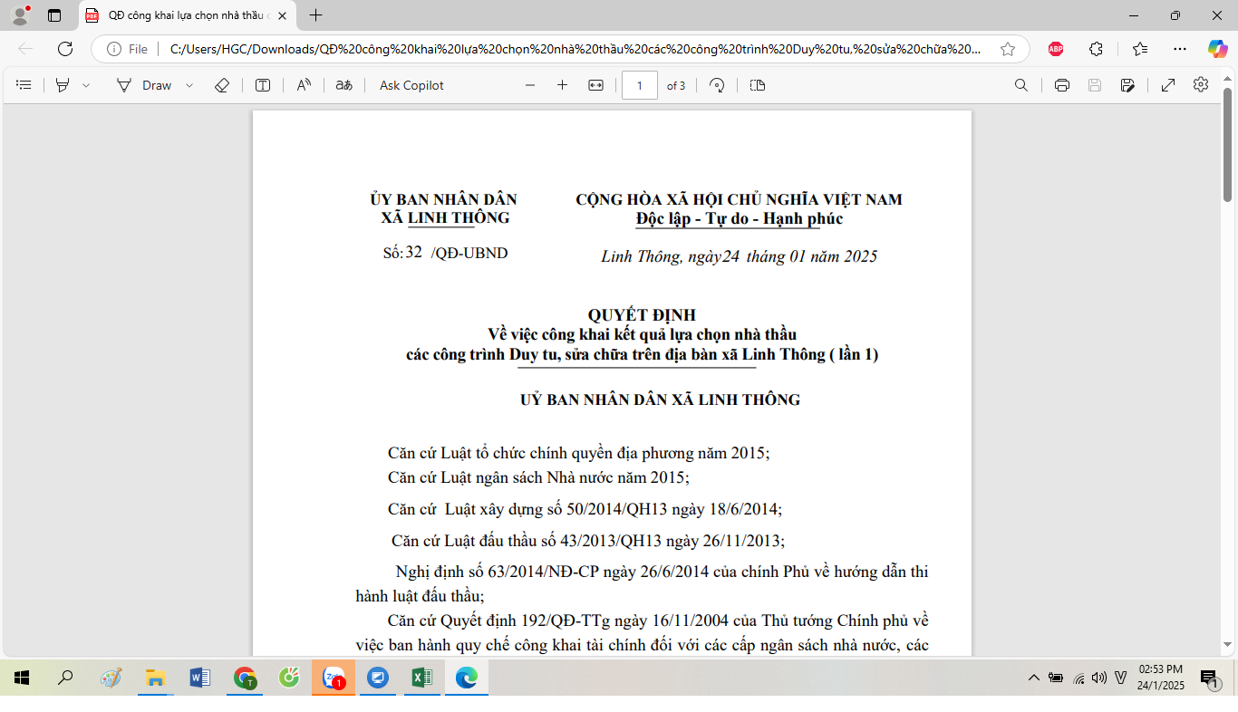This screenshot has width=1238, height=712.
Task: View site information File icon
Action: coord(127,49)
